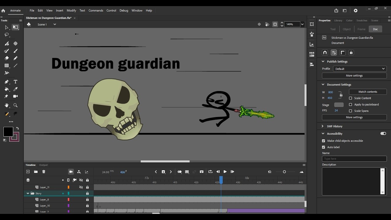391x220 pixels.
Task: Select the Eyedropper tool
Action: pos(16,89)
